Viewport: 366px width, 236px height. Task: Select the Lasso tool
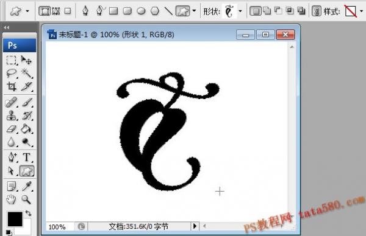click(x=11, y=74)
